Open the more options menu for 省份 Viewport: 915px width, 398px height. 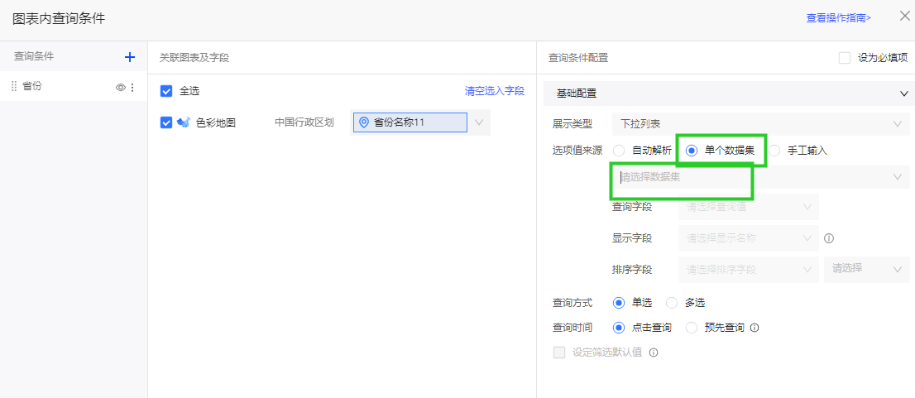click(x=132, y=87)
